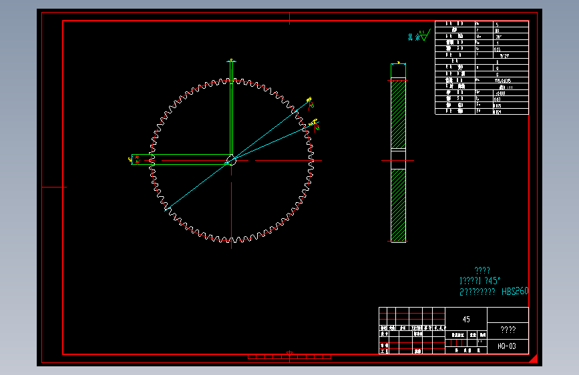Screen dimensions: 579x375
Task: Click the green roughness triangle symbol beside 其余
Action: [426, 35]
